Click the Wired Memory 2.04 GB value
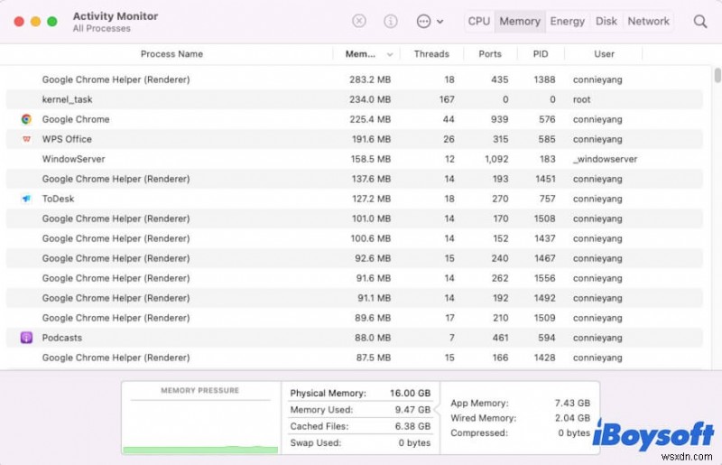This screenshot has height=465, width=722. pos(572,418)
